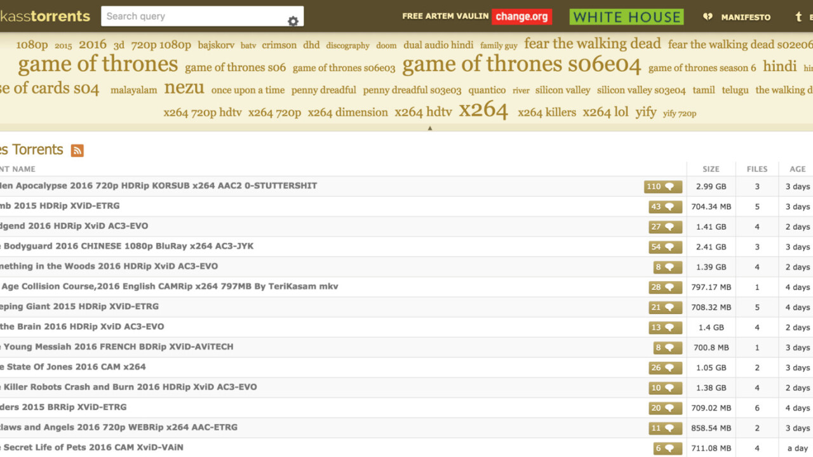Sort torrents by Age column
This screenshot has width=813, height=457.
[797, 169]
